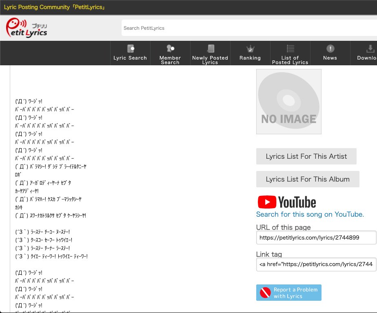The image size is (377, 313).
Task: Click the NO IMAGE album thumbnail
Action: coord(288,102)
